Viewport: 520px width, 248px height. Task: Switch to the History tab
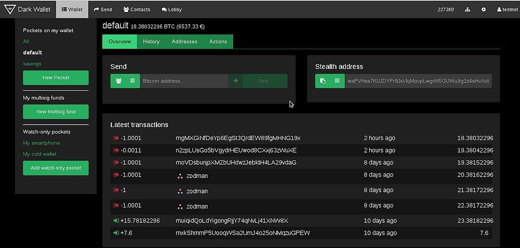click(151, 42)
